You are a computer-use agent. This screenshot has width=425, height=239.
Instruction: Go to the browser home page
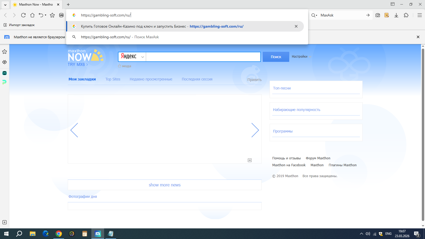(32, 15)
